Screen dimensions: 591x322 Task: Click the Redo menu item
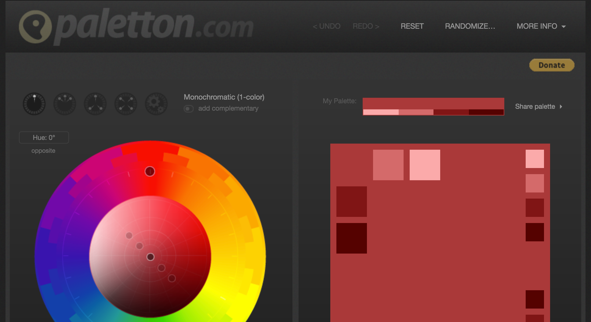point(365,26)
